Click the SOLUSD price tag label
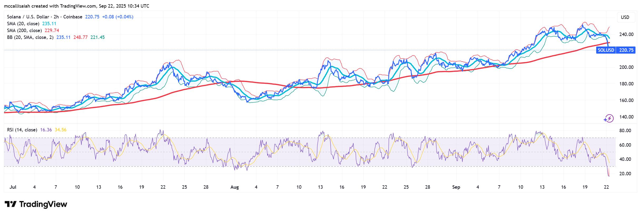This screenshot has width=641, height=216. (x=606, y=50)
